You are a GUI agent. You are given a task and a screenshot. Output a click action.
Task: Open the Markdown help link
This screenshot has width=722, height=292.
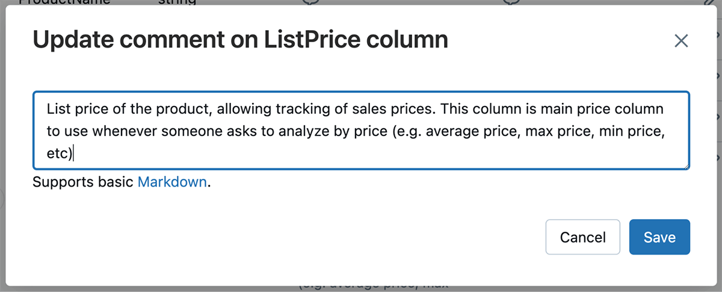(172, 182)
